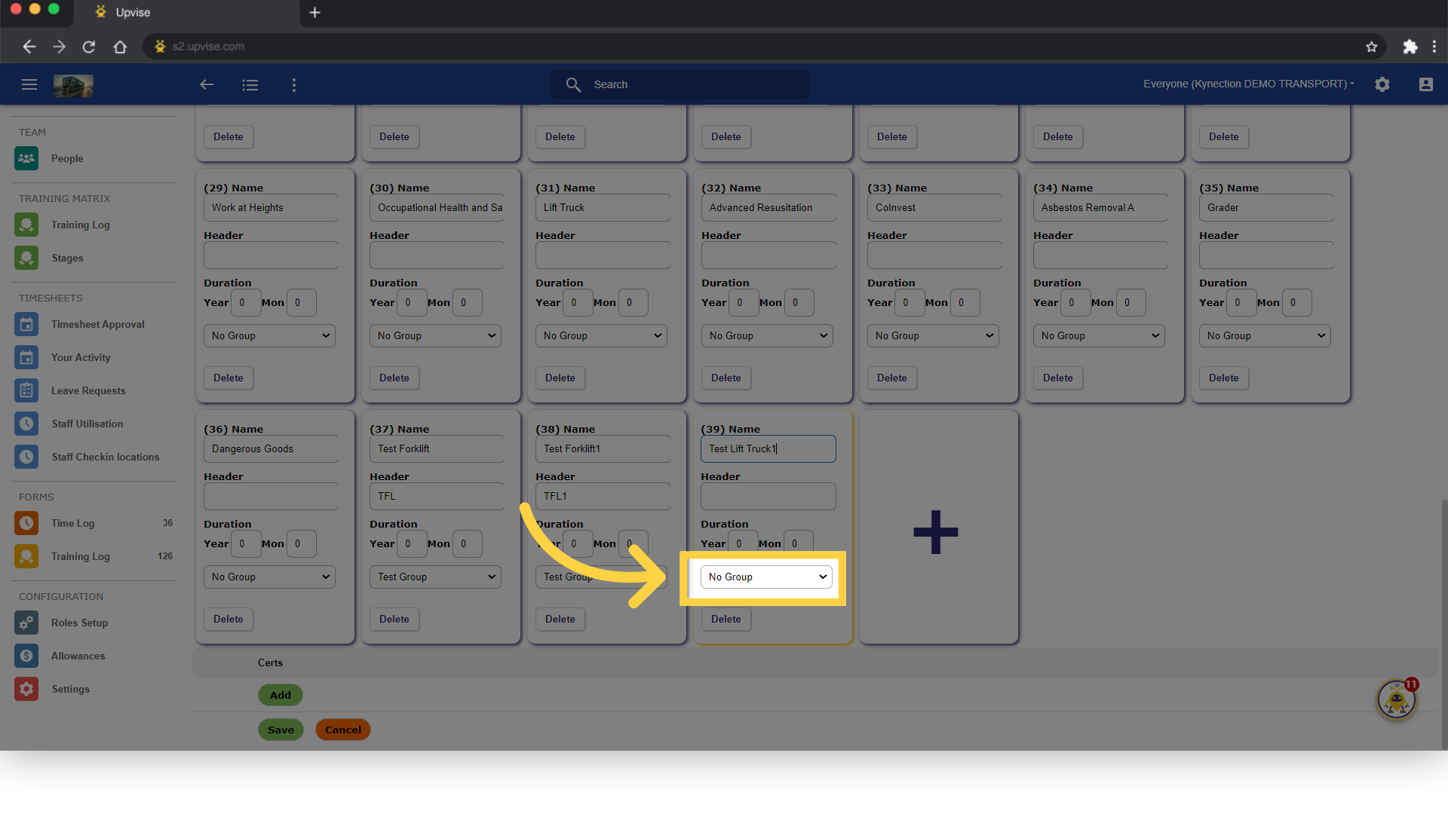Expand the No Group dropdown for Test Lift Truck1
Viewport: 1448px width, 814px height.
coord(765,577)
